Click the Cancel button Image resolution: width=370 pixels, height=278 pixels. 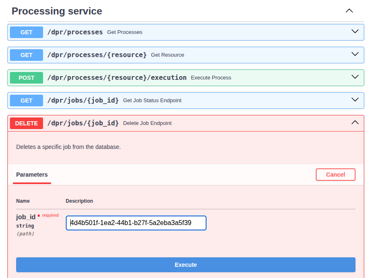pyautogui.click(x=335, y=175)
